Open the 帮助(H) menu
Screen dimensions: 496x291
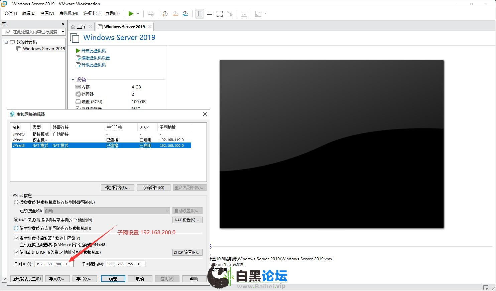[x=113, y=13]
